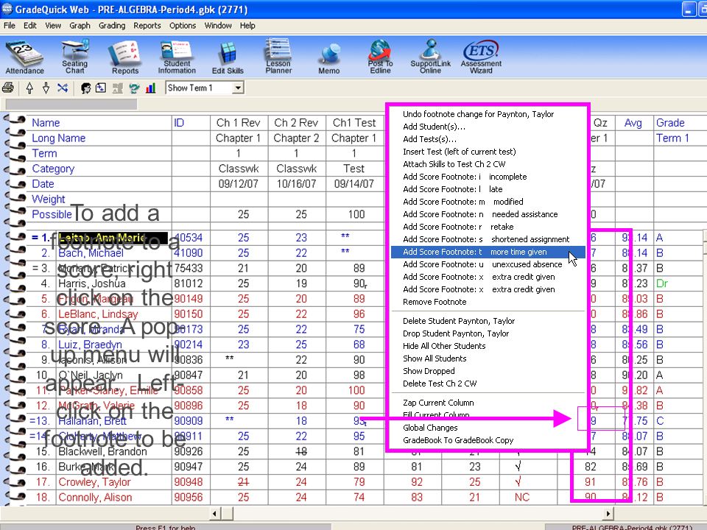Click the Memo pushpin icon

(x=329, y=59)
